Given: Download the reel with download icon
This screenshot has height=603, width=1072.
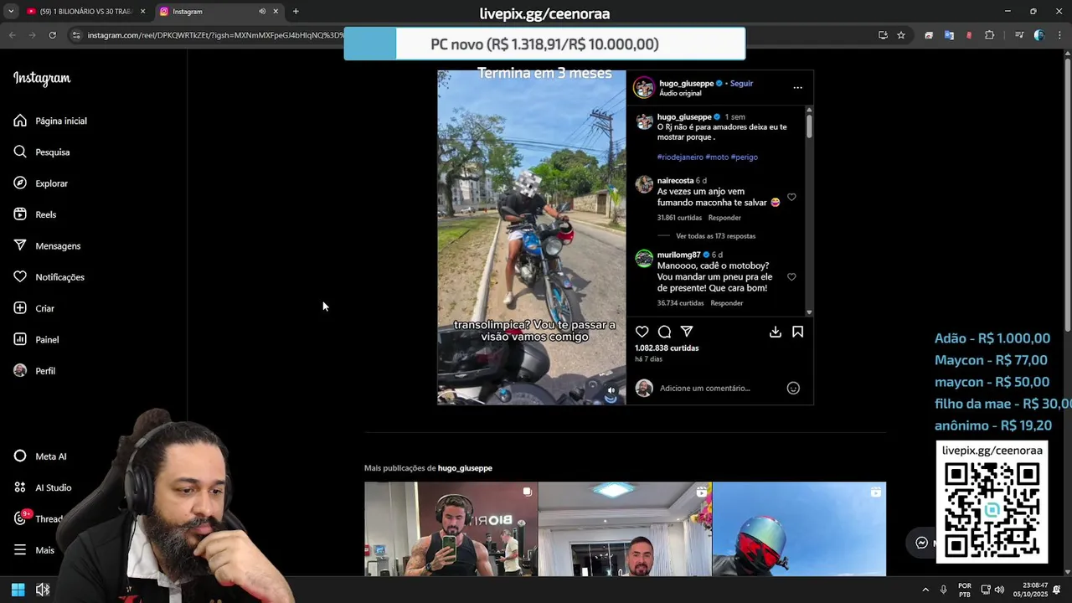Looking at the screenshot, I should pos(776,332).
